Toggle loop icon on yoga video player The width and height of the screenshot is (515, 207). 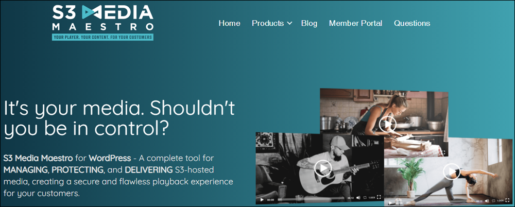tap(493, 201)
